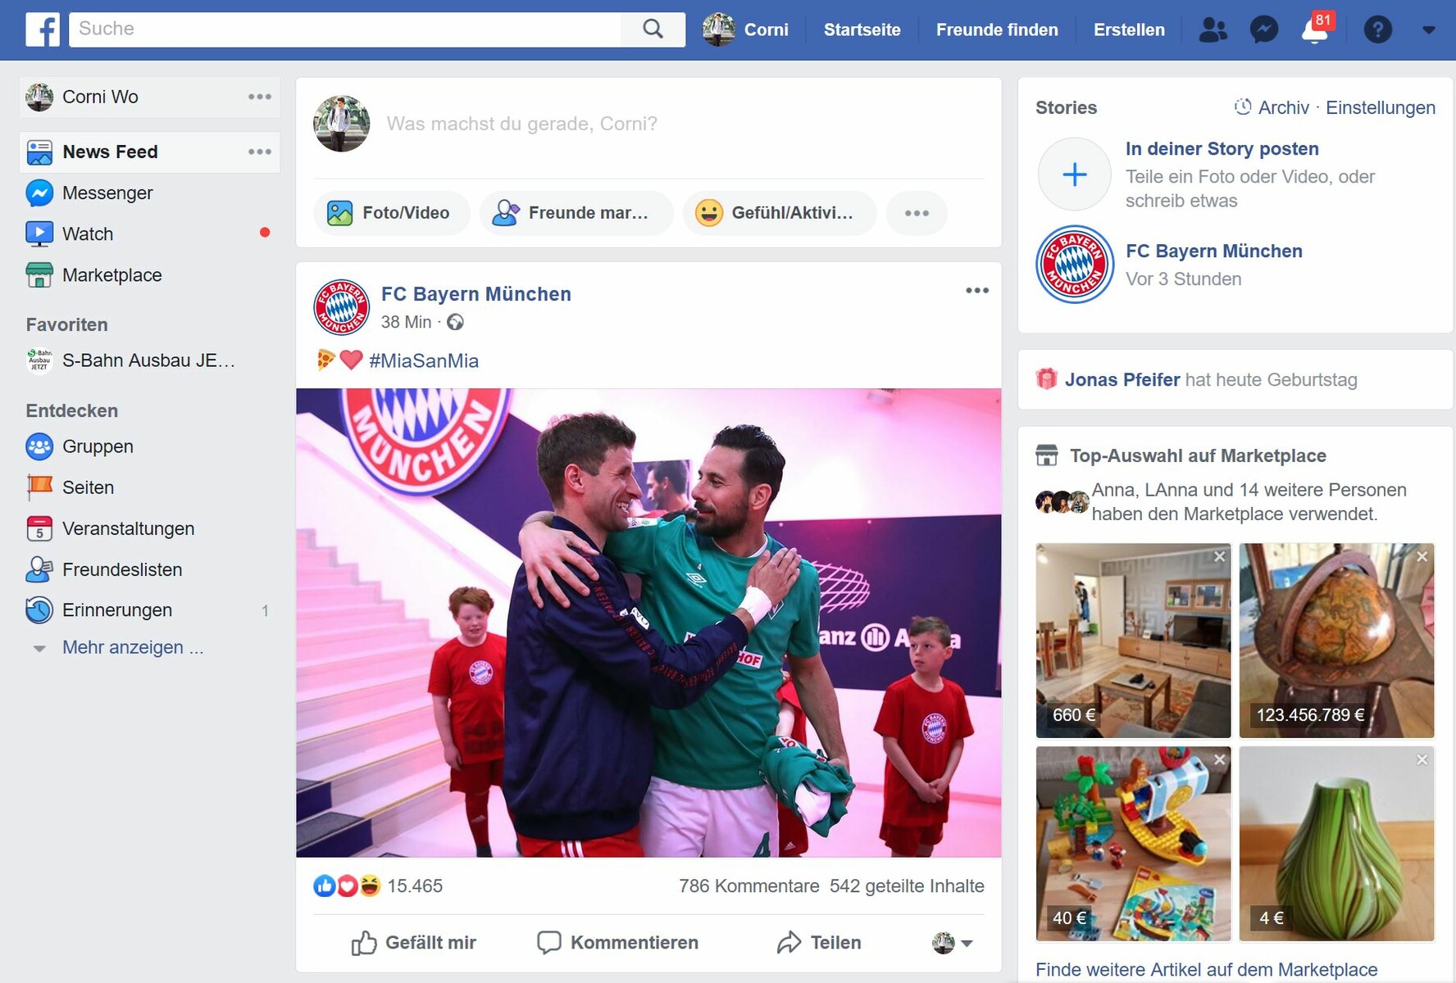Dismiss the 660 € Marketplace listing
The image size is (1456, 983).
point(1219,556)
